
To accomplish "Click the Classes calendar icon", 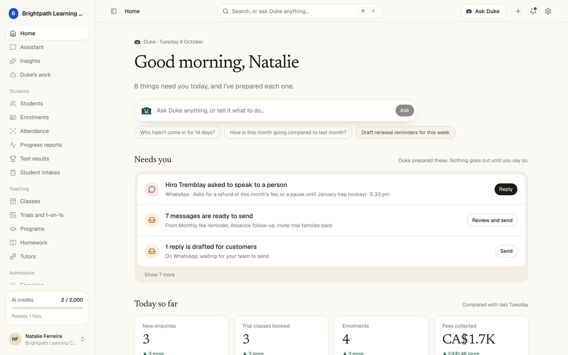I will [x=13, y=201].
